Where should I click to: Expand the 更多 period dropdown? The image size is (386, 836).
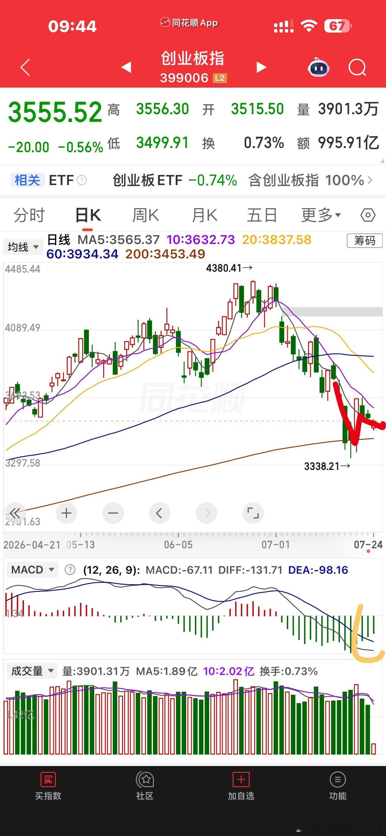point(321,215)
